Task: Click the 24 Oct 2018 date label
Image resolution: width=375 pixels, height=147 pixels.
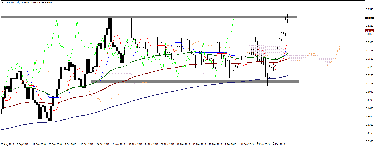Action: 103,144
